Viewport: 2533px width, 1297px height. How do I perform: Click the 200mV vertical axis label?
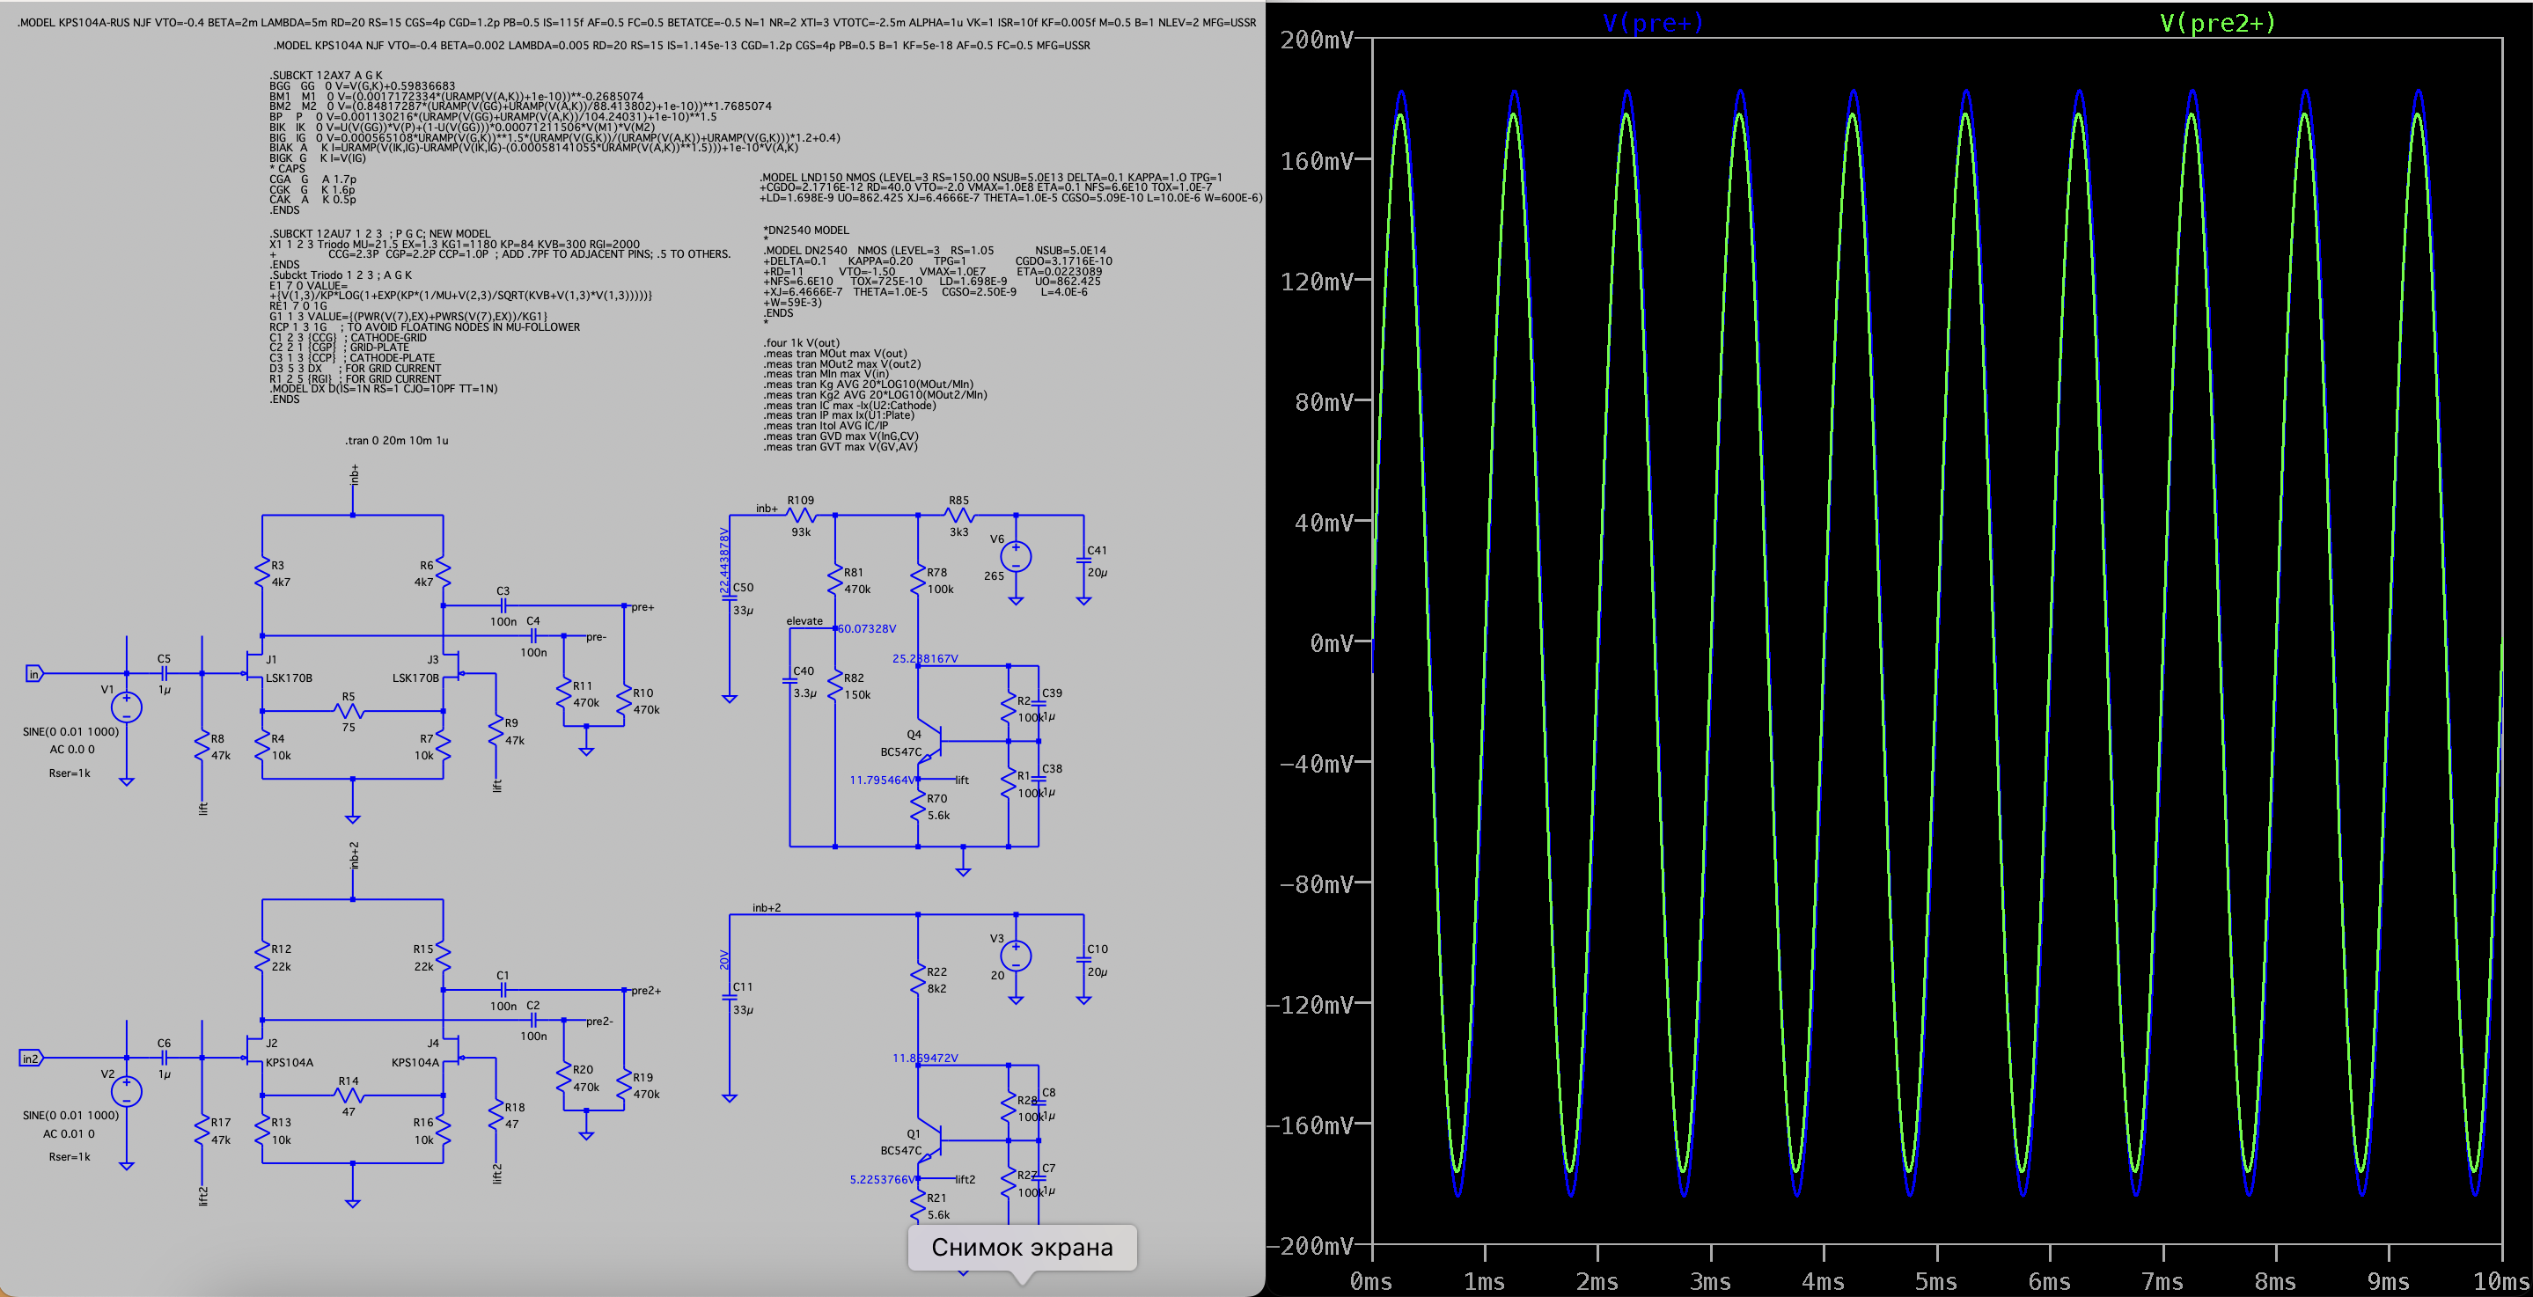pos(1316,40)
